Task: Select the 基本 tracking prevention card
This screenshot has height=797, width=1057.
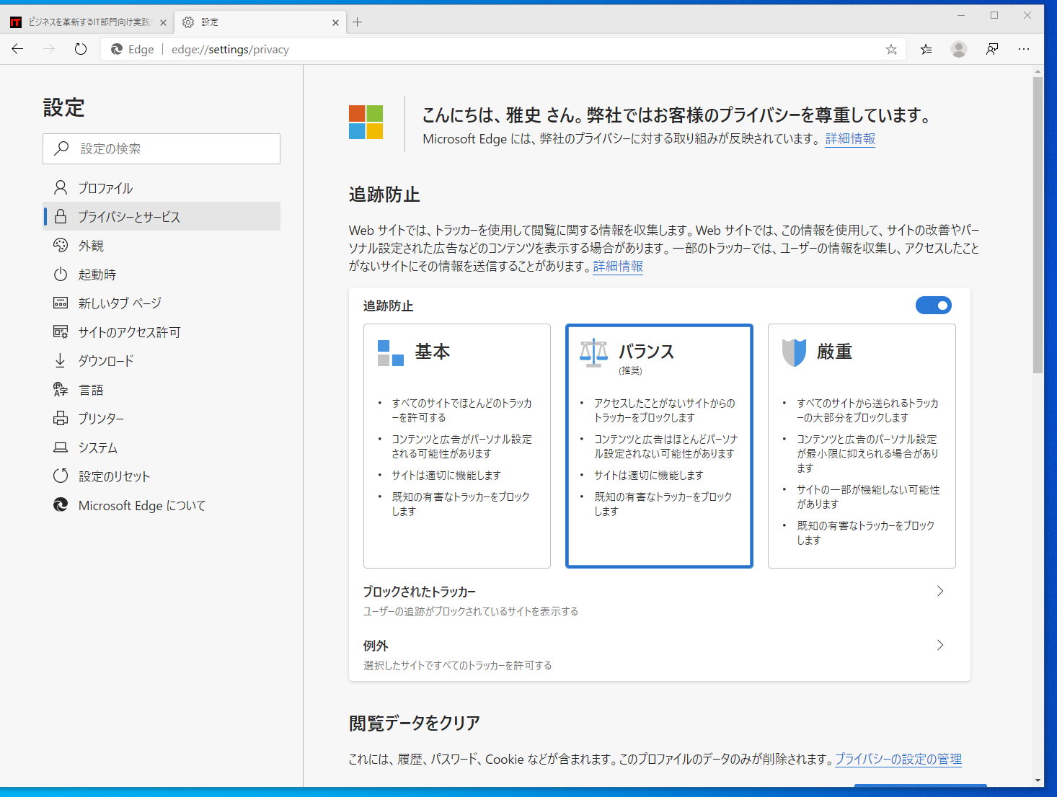Action: point(457,446)
